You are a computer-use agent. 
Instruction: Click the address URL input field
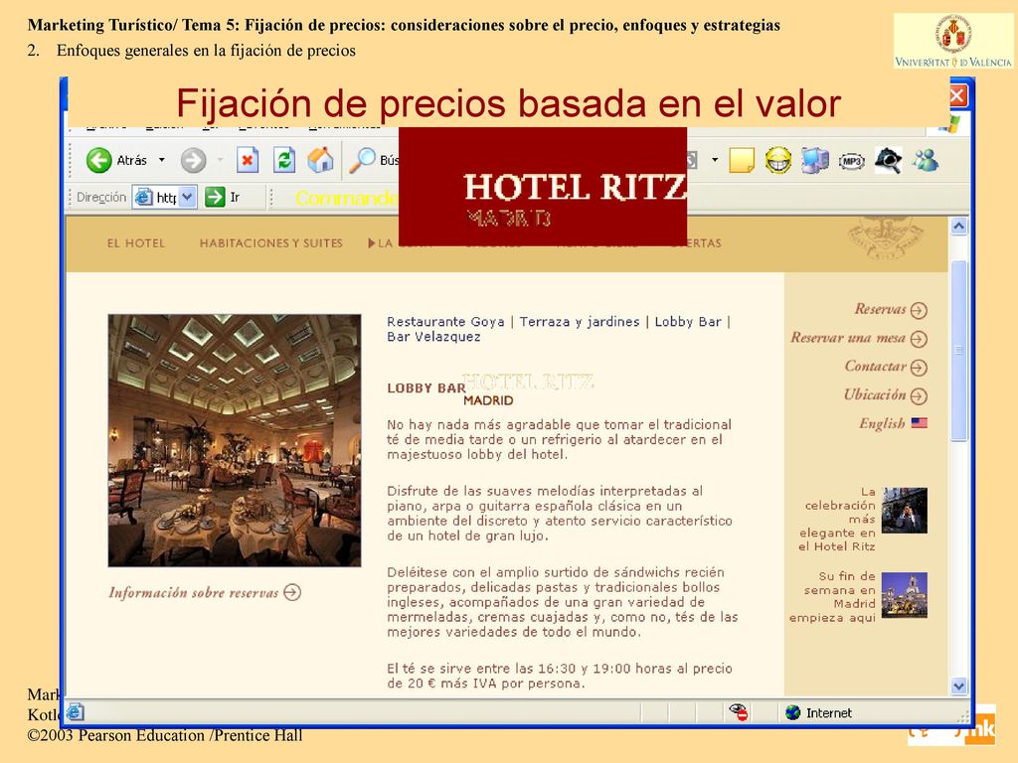[166, 197]
